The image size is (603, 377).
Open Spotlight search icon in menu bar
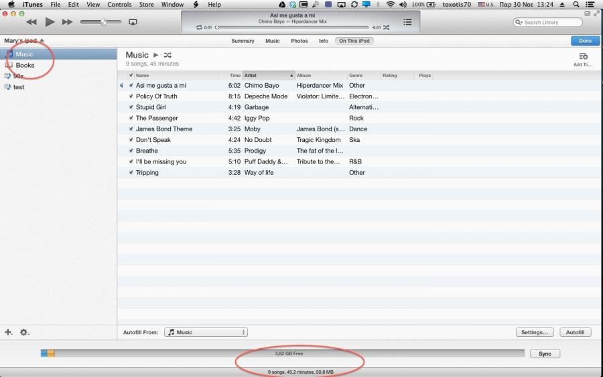point(576,5)
